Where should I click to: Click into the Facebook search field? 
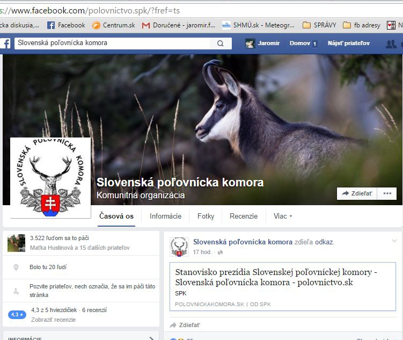coord(112,43)
